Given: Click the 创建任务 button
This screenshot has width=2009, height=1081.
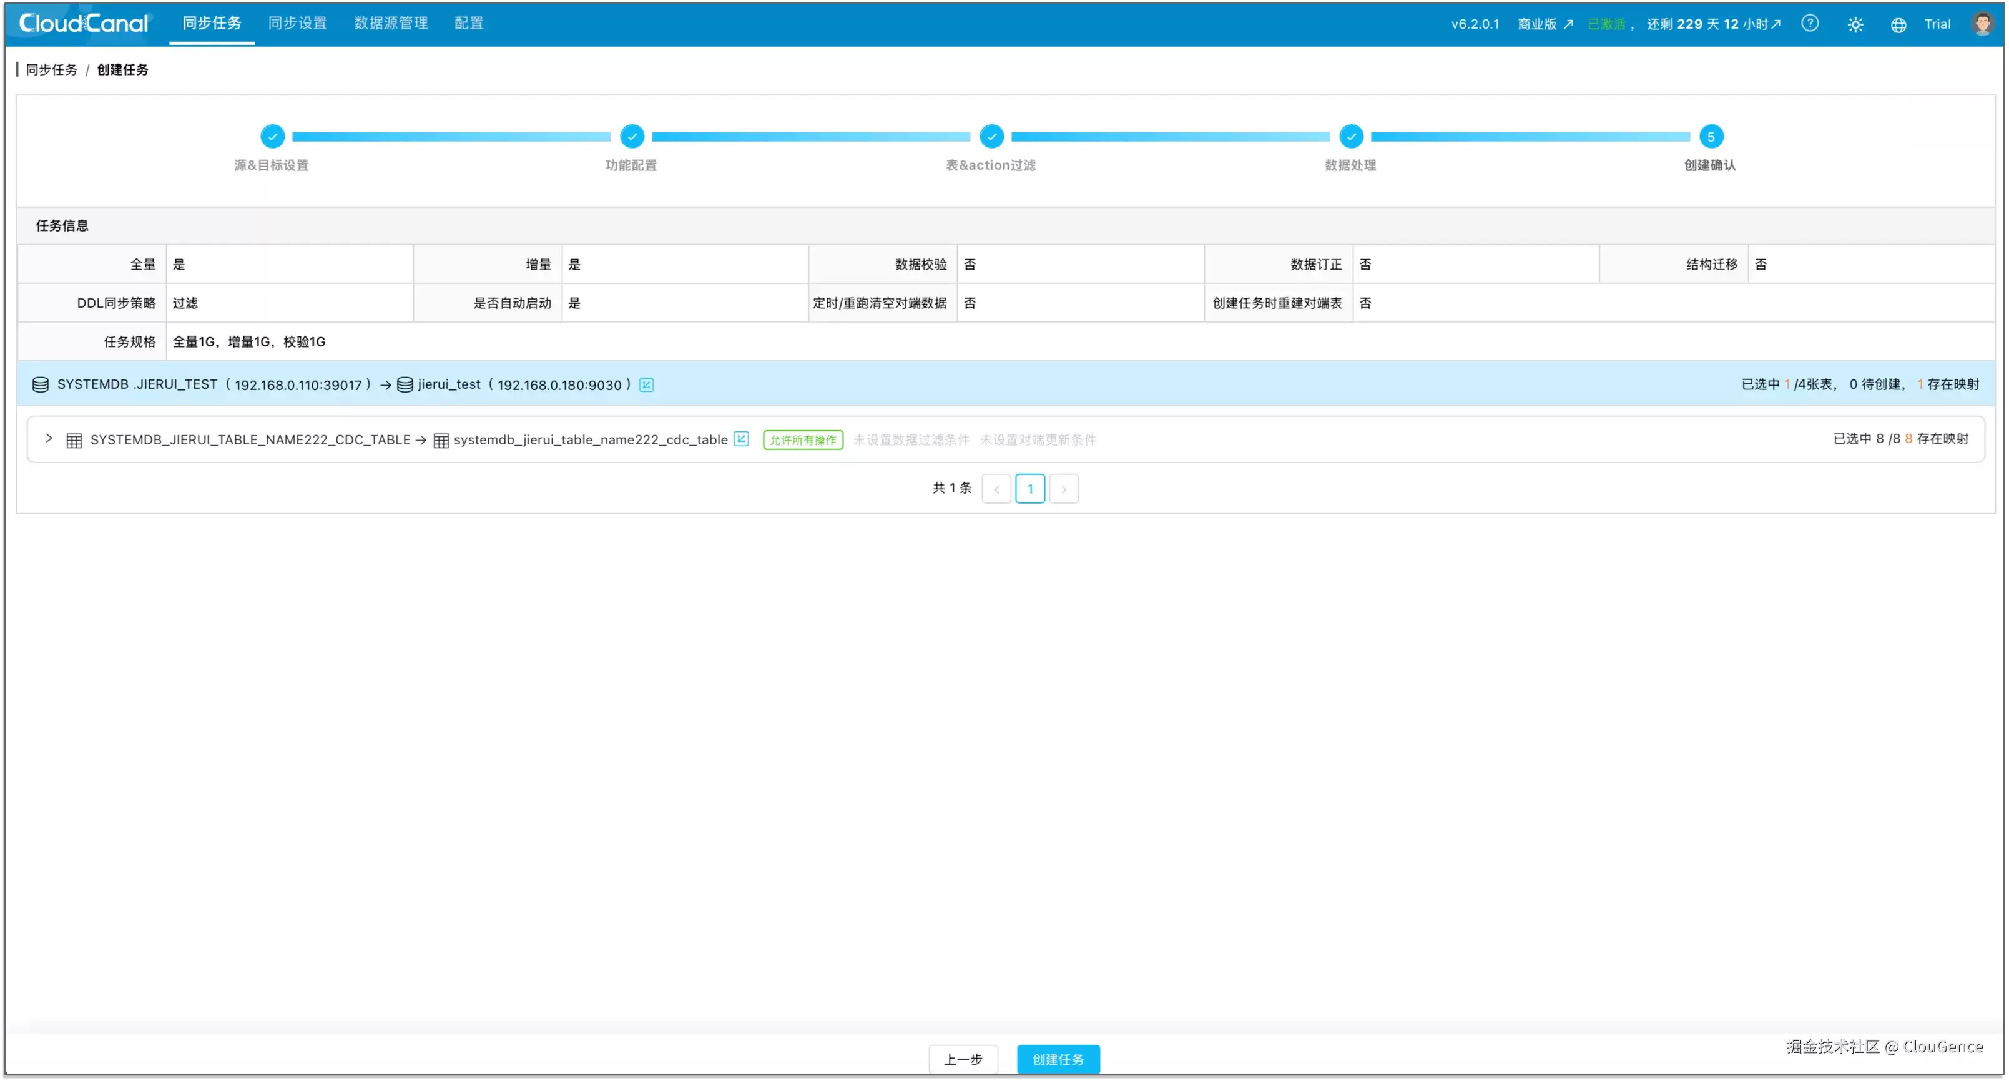Looking at the screenshot, I should pos(1058,1059).
